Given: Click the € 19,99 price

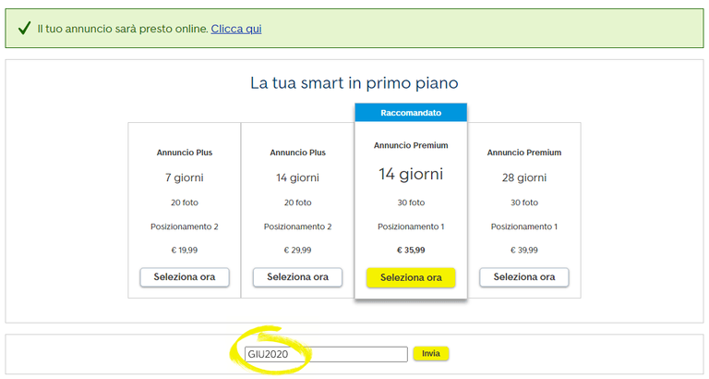Looking at the screenshot, I should point(185,250).
